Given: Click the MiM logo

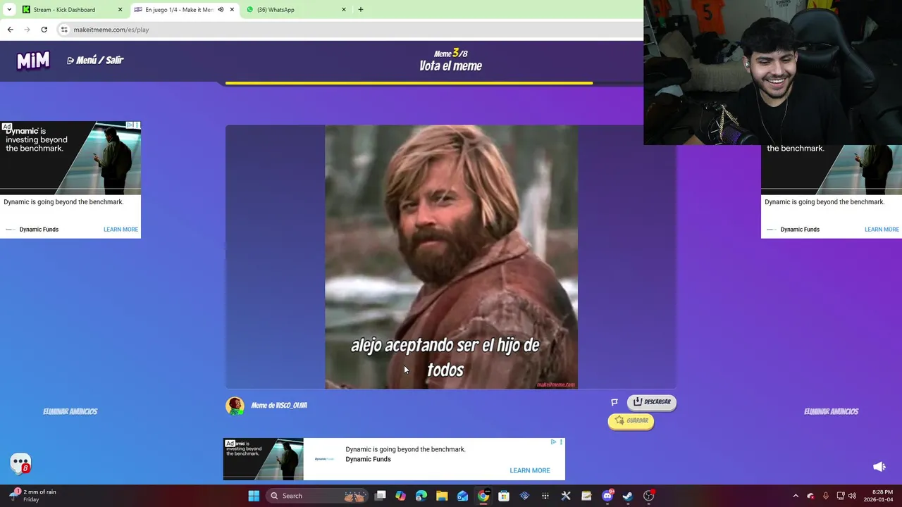Looking at the screenshot, I should 33,61.
